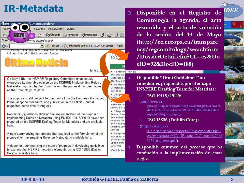
Task: Click the '14-May-08 INSPIRE' news item
Action: [125, 72]
